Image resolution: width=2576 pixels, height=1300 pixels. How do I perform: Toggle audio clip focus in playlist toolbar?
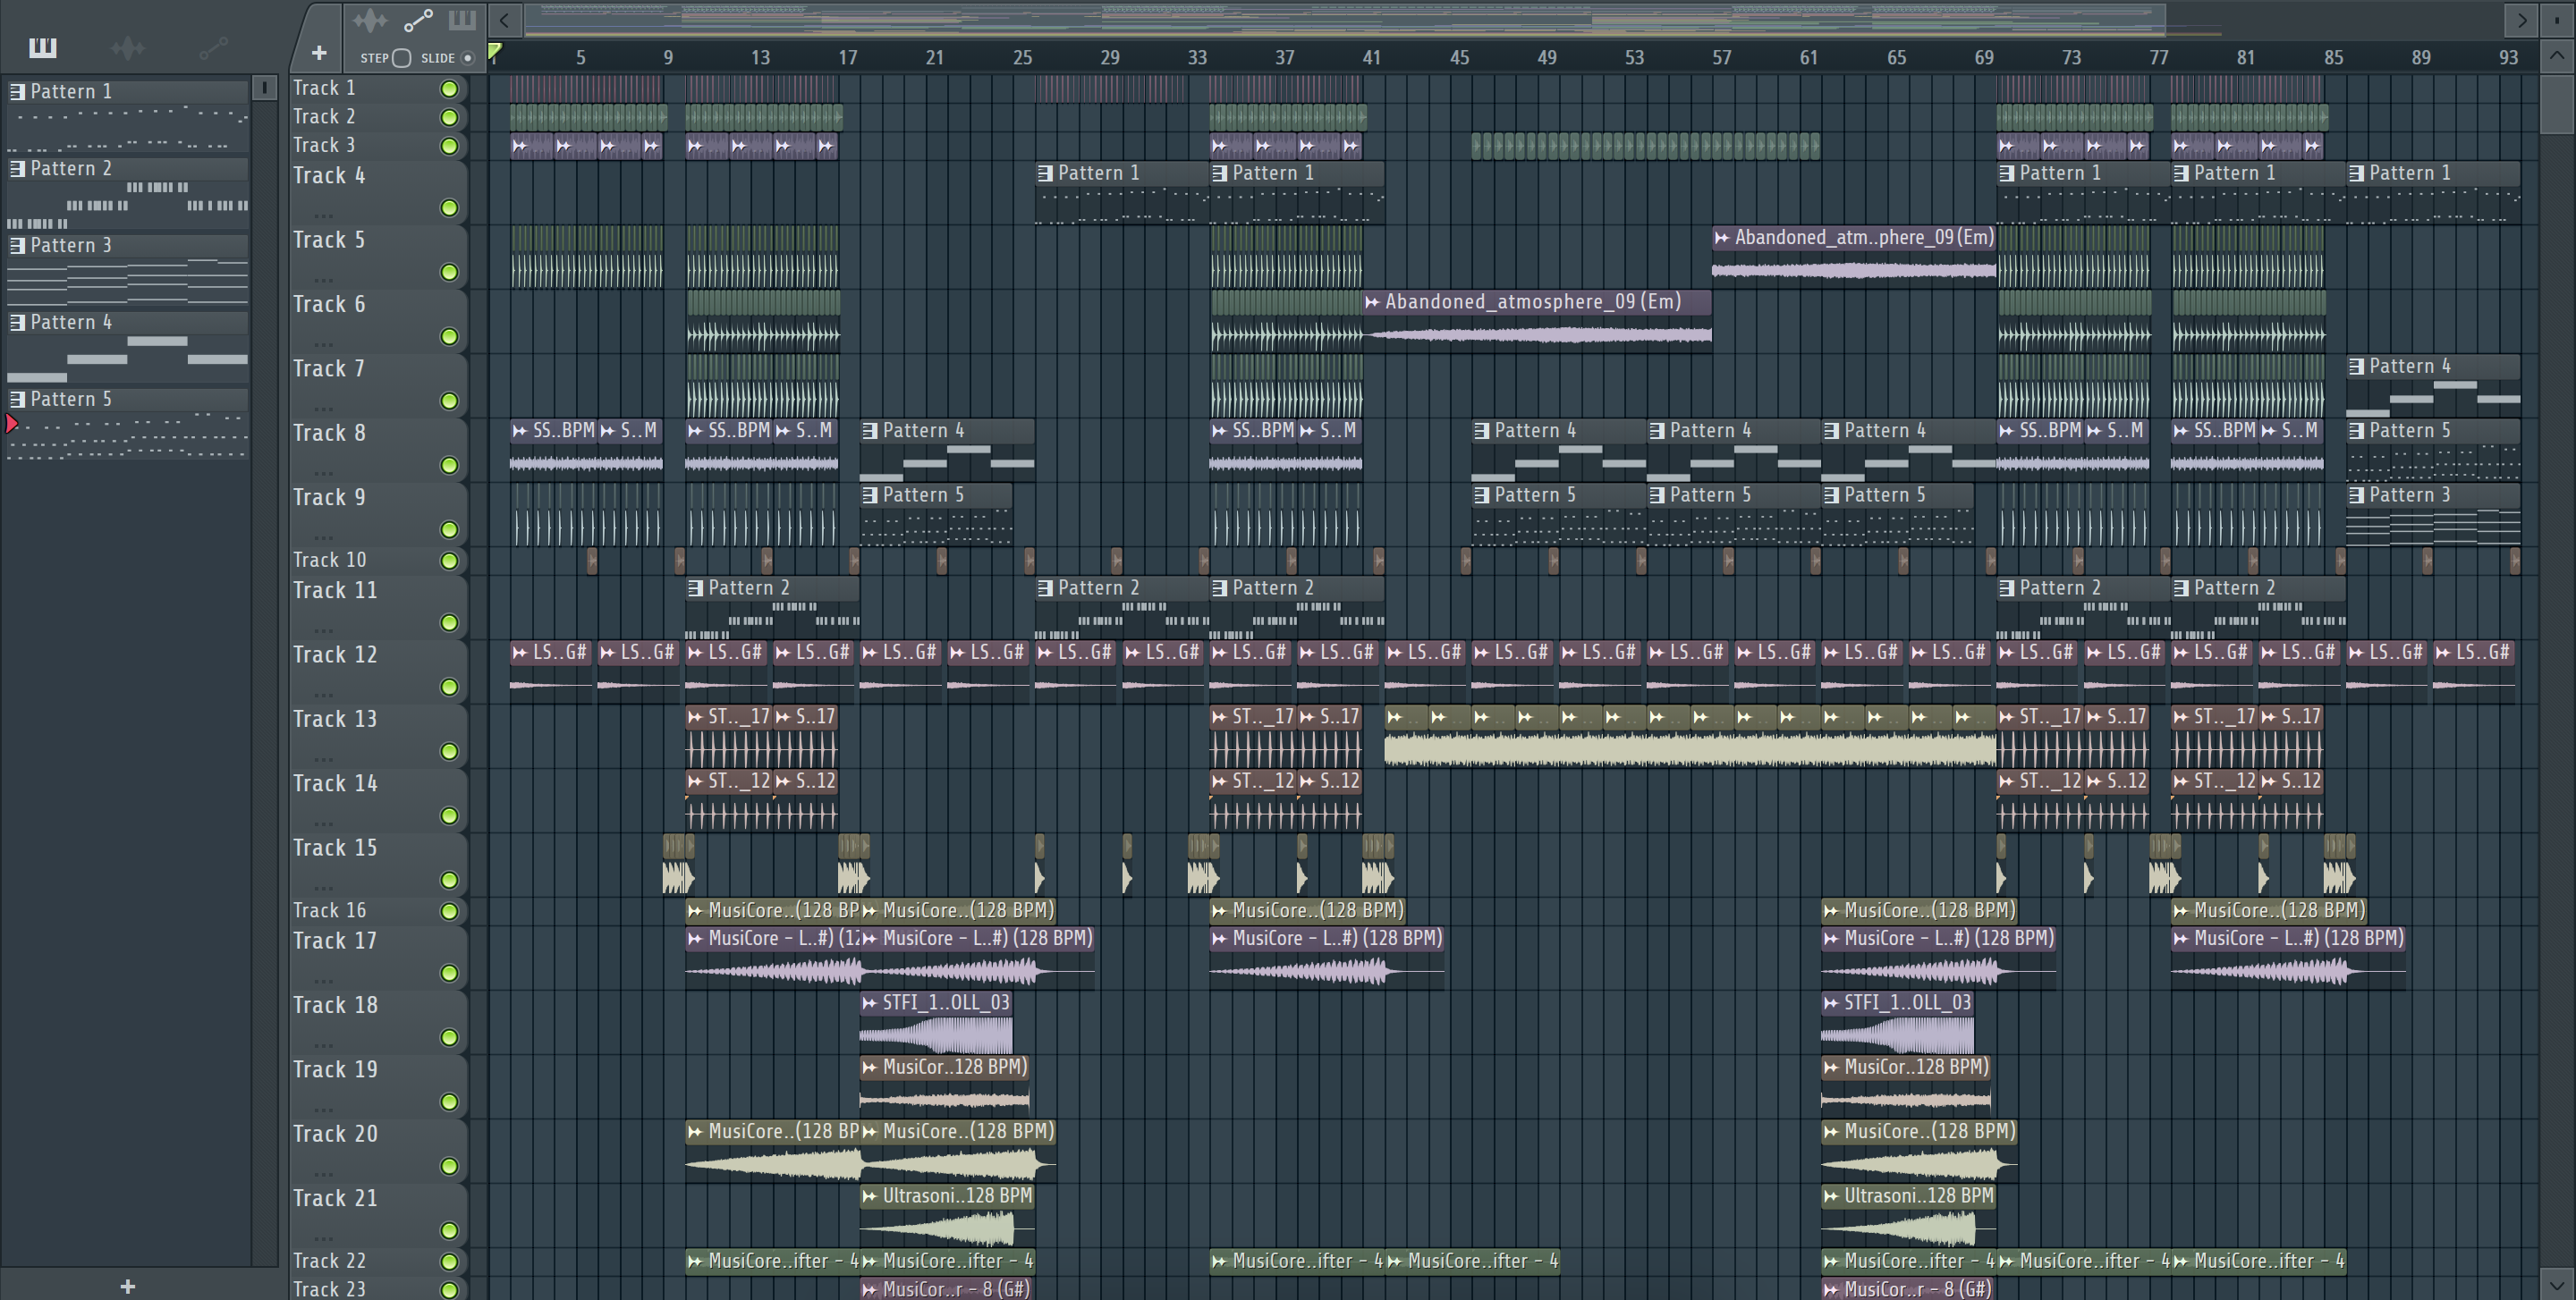[x=370, y=20]
